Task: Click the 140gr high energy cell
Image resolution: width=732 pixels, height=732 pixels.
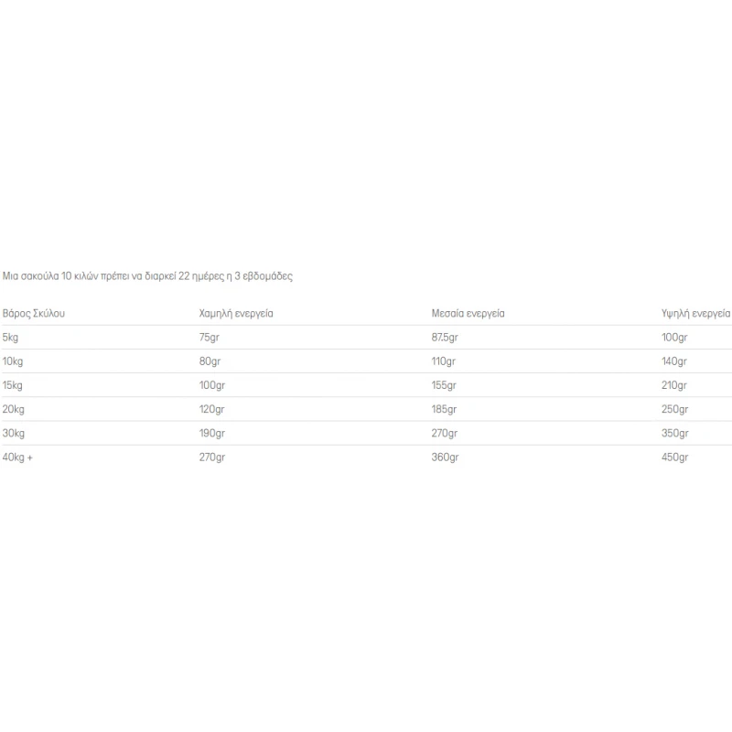Action: click(x=674, y=361)
